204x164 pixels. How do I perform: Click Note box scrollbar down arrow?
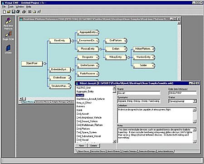pos(194,141)
